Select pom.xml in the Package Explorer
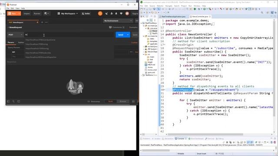 click(151, 72)
